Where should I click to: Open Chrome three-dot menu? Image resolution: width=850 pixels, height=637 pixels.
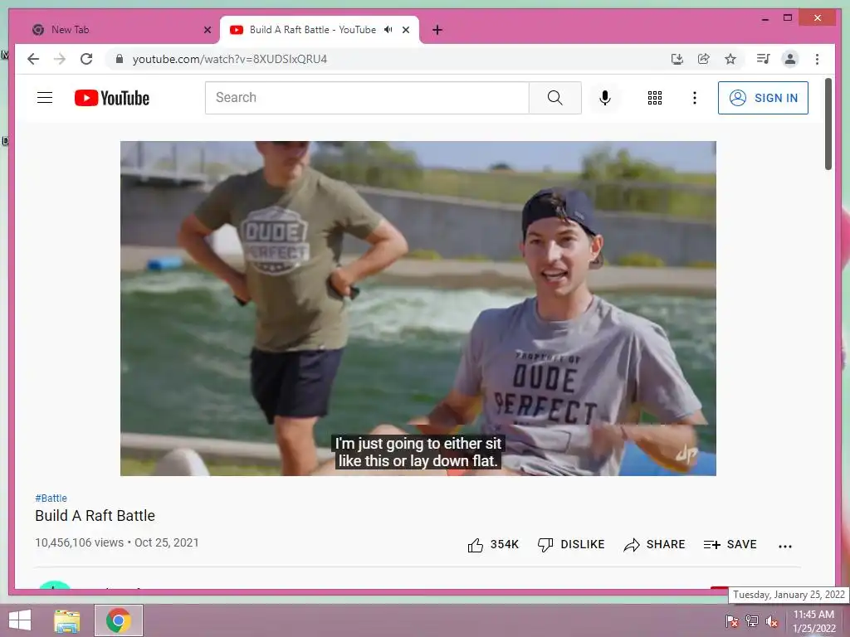pyautogui.click(x=817, y=59)
